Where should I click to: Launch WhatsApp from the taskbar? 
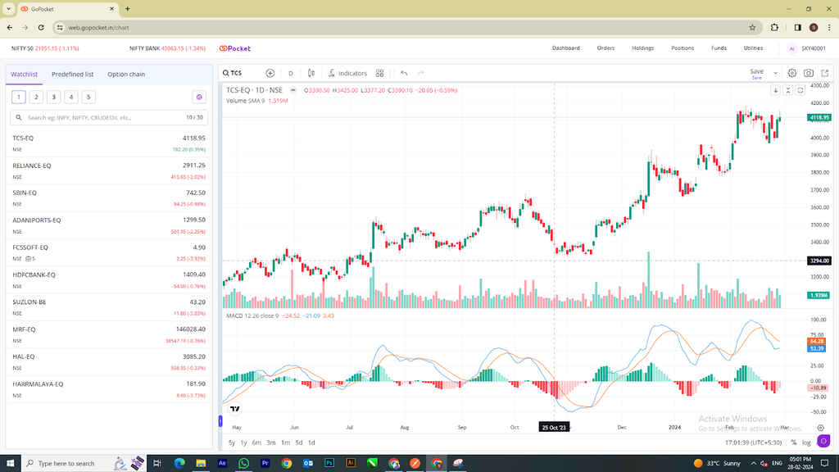pos(243,464)
